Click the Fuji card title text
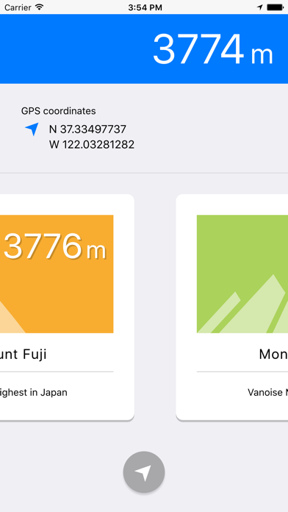The image size is (288, 512). (24, 355)
